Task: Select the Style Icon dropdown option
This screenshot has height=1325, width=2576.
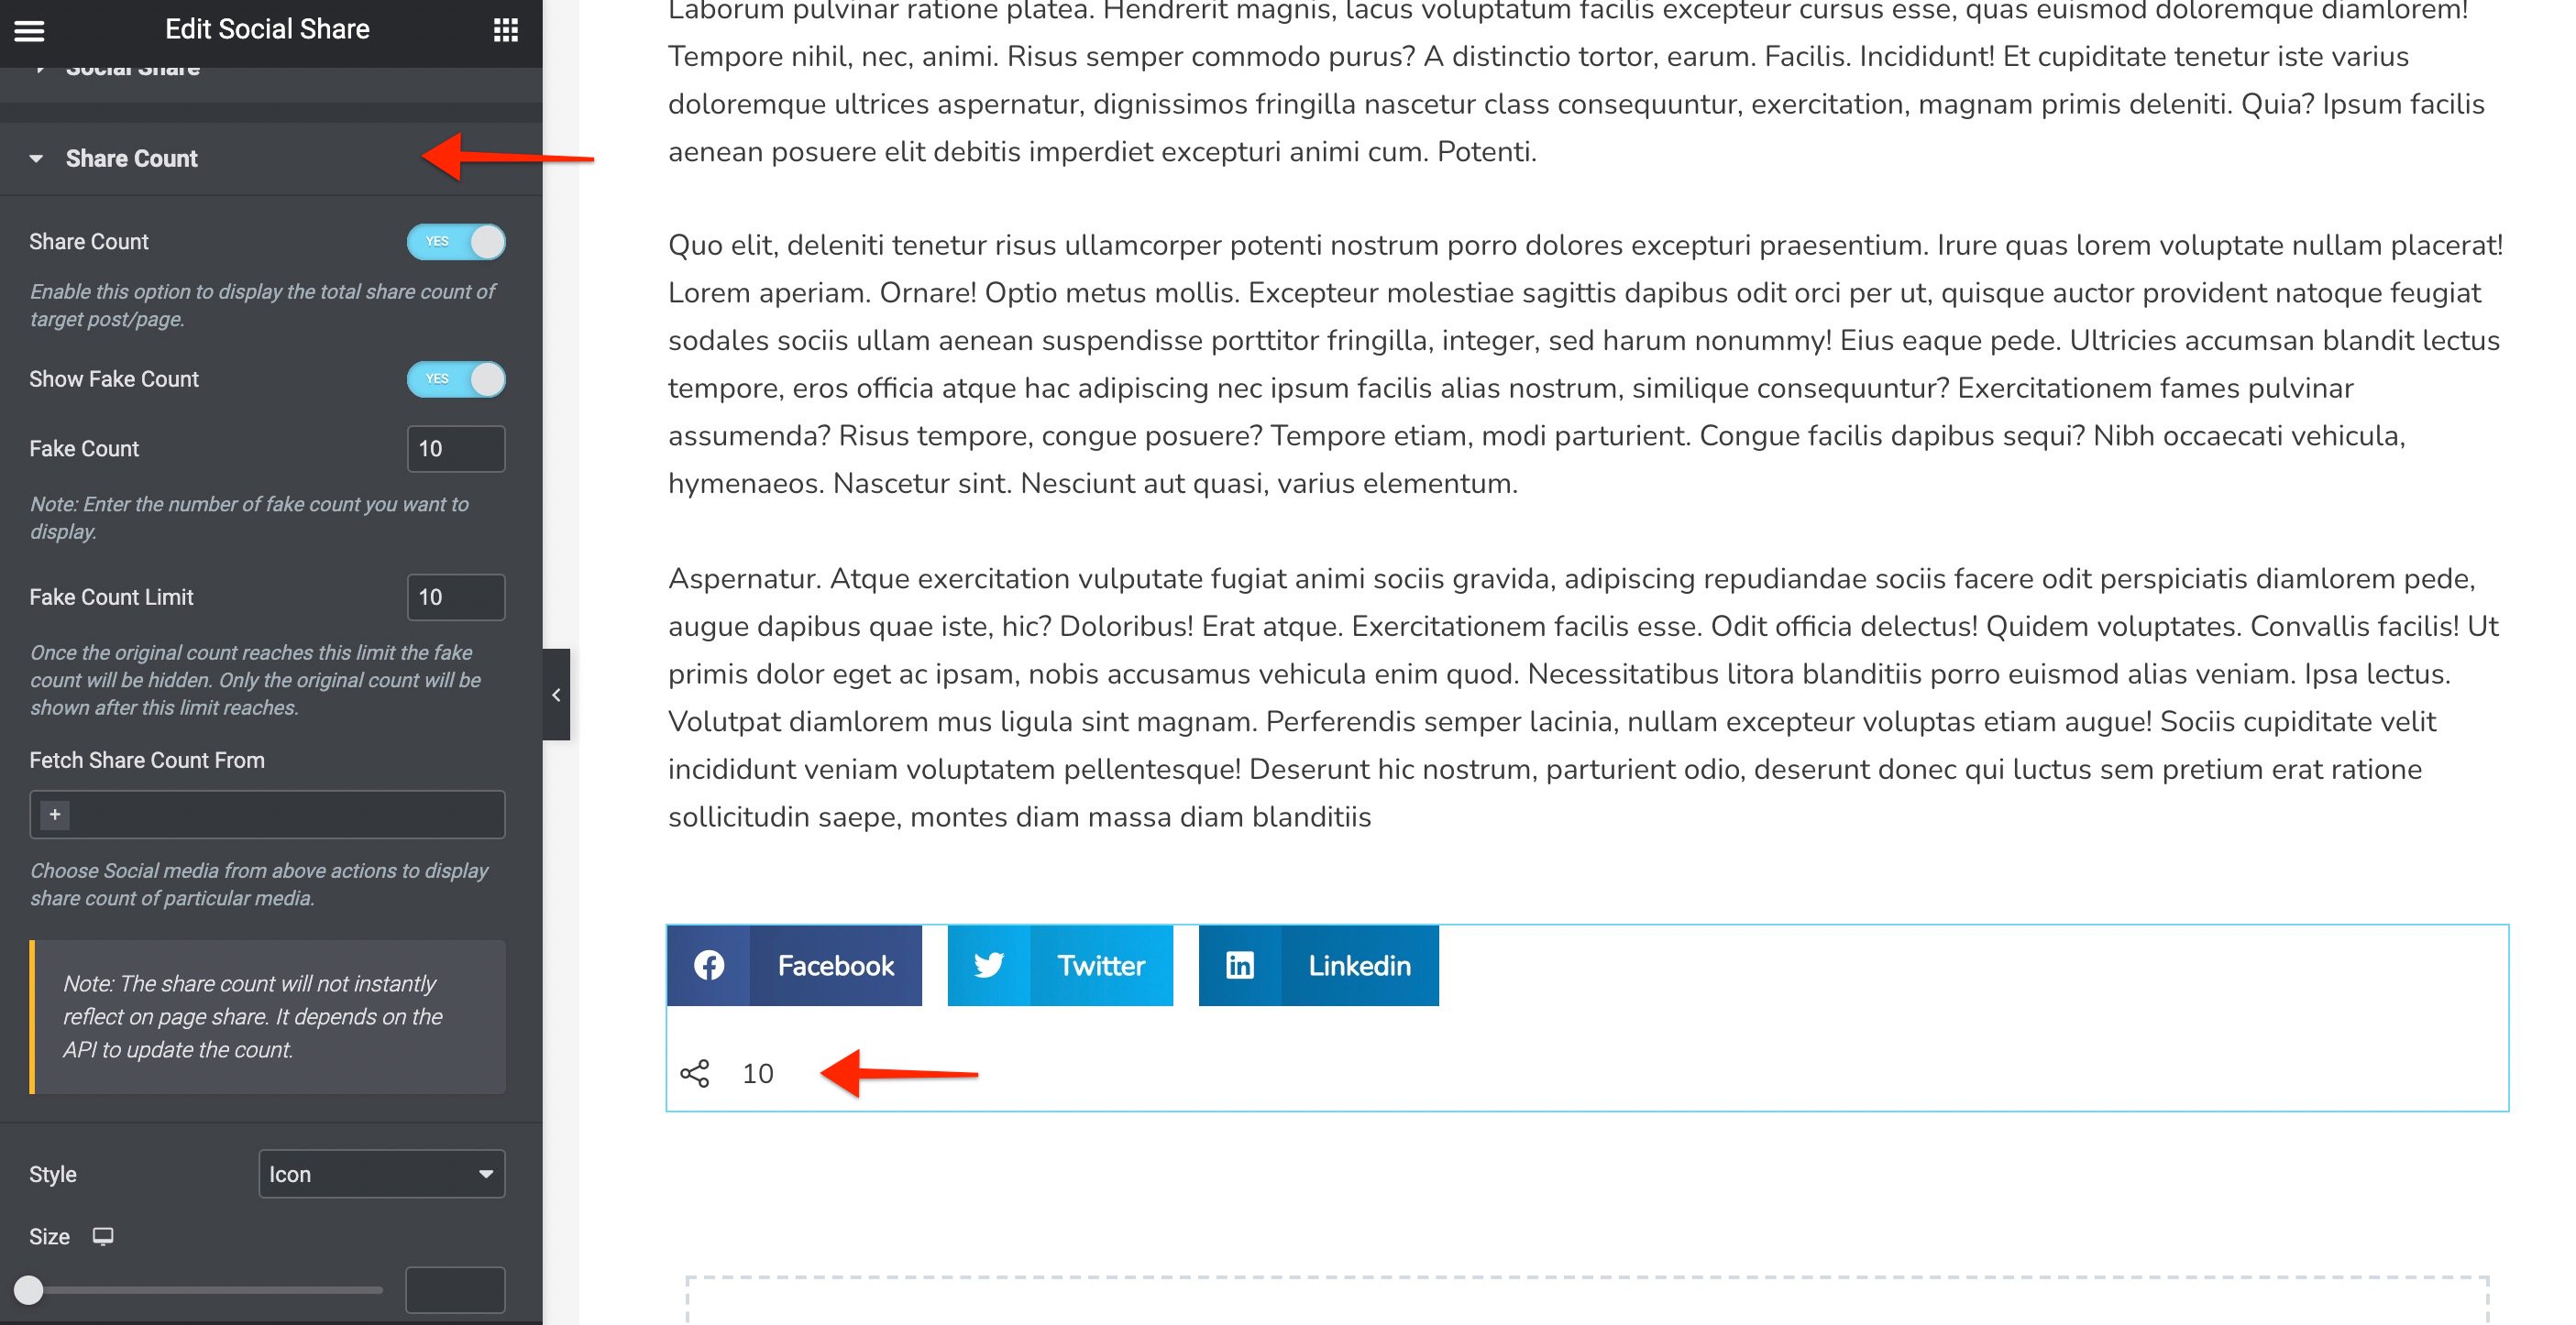Action: pyautogui.click(x=380, y=1175)
